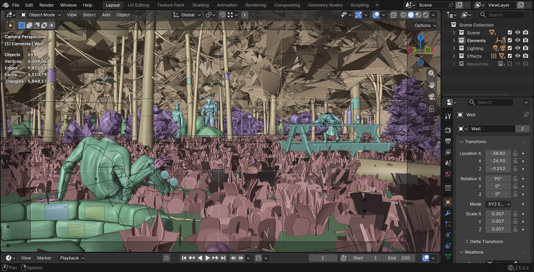Expand the Lighting collection in outliner
534x272 pixels.
(x=454, y=48)
